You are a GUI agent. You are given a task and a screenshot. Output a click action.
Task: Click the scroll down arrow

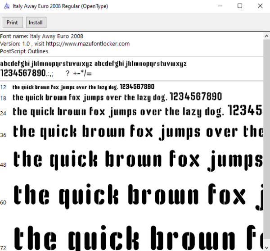click(x=266, y=247)
